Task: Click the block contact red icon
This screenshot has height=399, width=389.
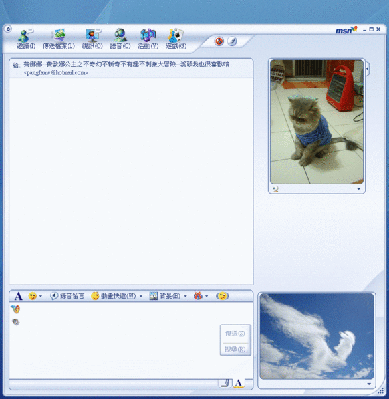Action: (219, 41)
